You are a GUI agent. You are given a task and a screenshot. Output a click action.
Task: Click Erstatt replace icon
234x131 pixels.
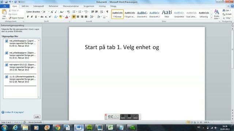click(x=227, y=14)
